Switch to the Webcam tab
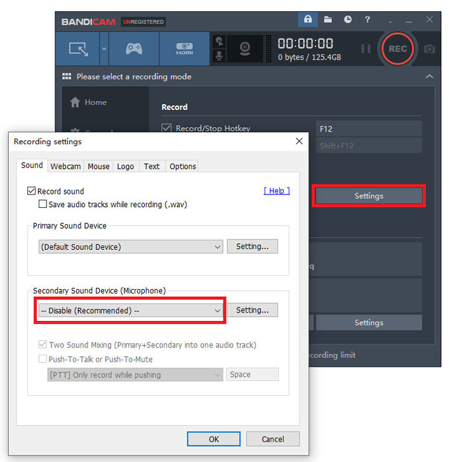This screenshot has width=457, height=462. point(66,166)
